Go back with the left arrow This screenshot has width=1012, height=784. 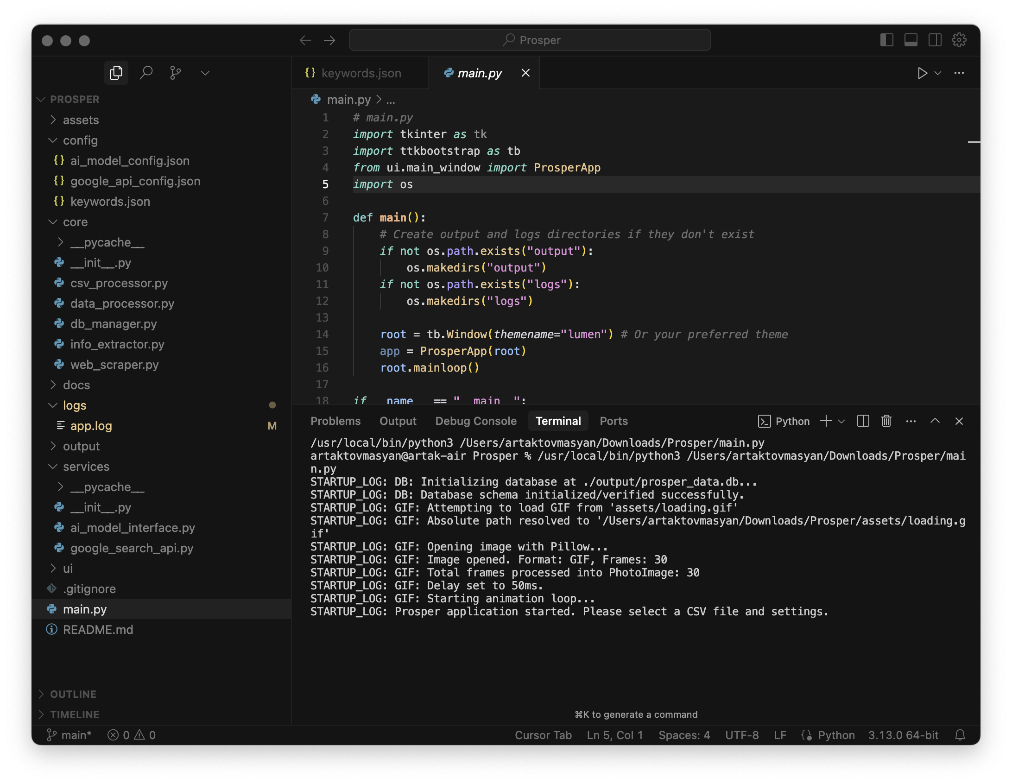(305, 40)
